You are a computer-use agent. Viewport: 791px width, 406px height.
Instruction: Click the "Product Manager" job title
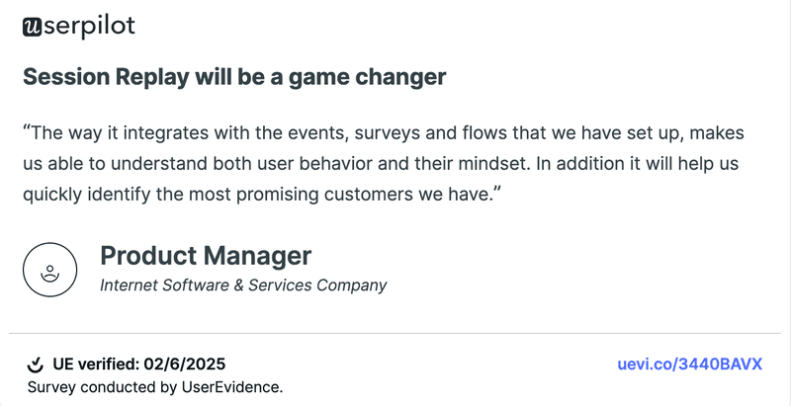pos(206,256)
